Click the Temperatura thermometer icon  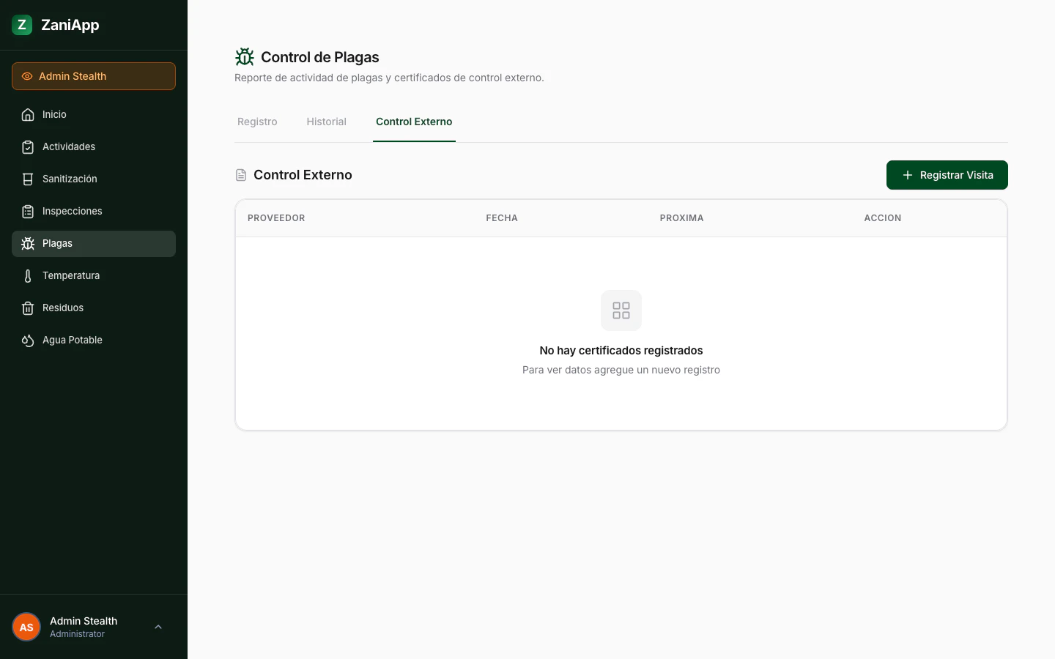pyautogui.click(x=27, y=275)
